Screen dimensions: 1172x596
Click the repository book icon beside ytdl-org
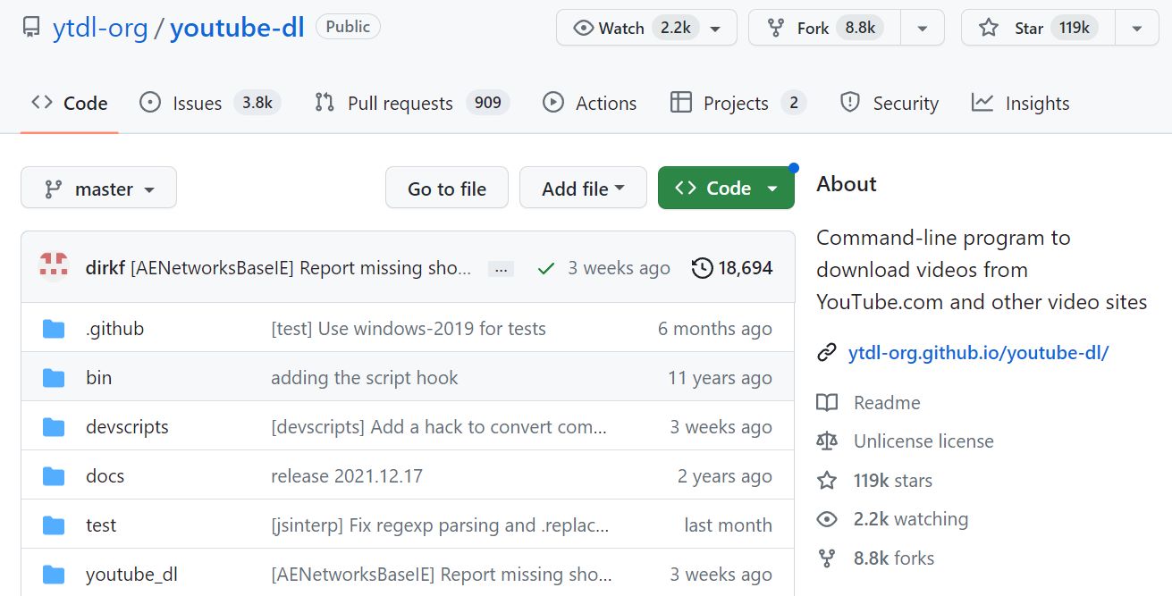31,28
